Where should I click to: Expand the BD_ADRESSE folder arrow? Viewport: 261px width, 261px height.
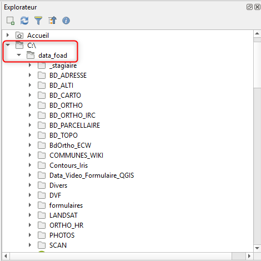(30, 75)
